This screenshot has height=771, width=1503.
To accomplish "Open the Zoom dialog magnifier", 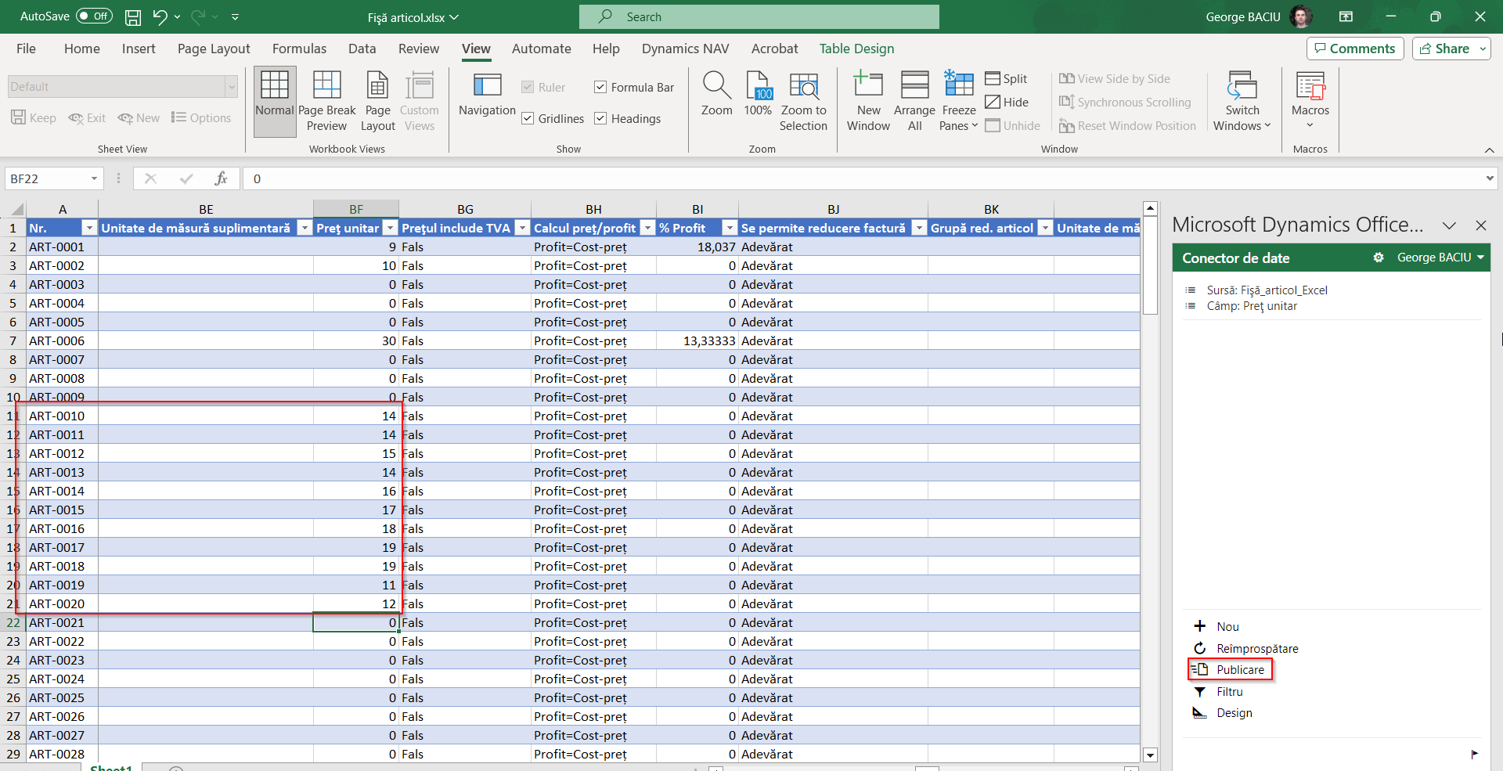I will pyautogui.click(x=716, y=94).
